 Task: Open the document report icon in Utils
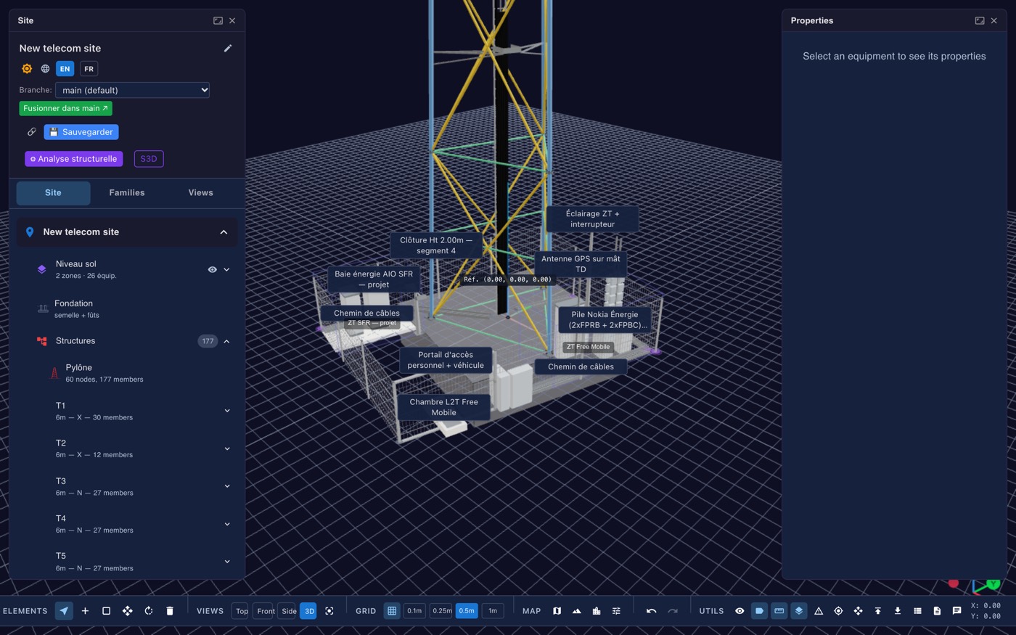coord(937,611)
